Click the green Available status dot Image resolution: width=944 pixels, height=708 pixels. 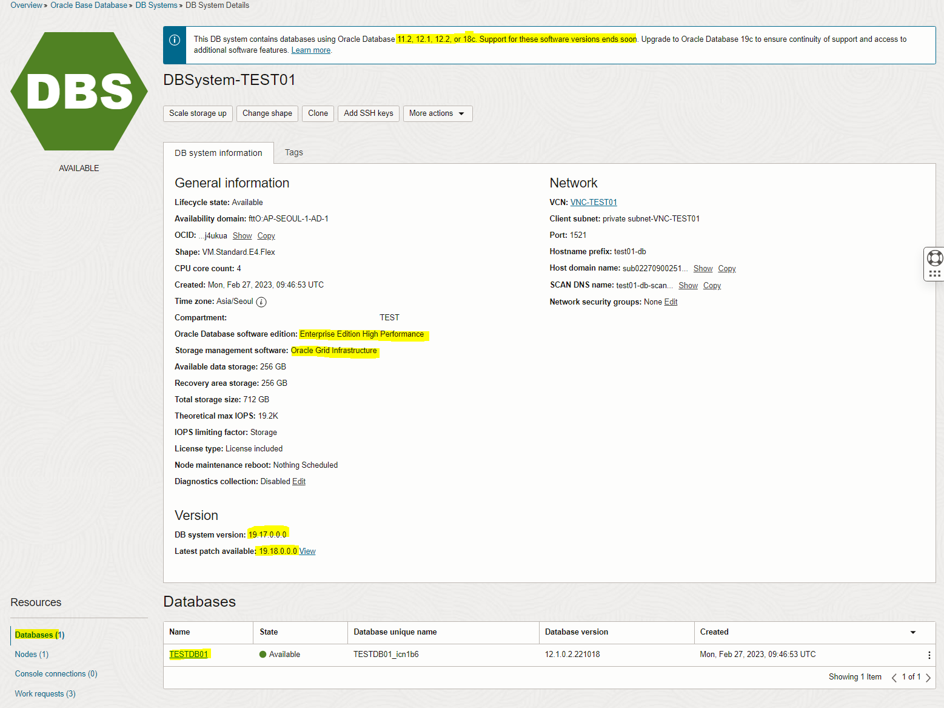coord(263,655)
